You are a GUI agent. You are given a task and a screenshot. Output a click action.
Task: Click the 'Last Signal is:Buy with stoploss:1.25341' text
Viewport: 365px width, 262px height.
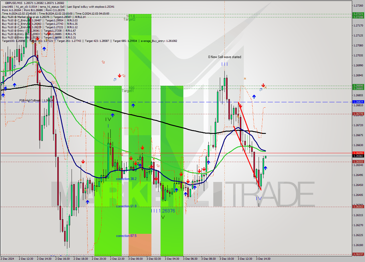click(91, 7)
